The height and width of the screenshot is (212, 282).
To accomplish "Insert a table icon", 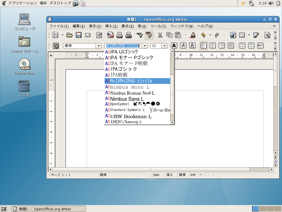I will pos(242,35).
